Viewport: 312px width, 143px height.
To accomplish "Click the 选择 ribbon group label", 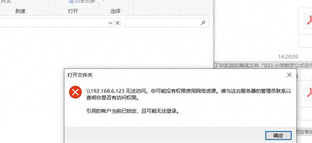I will point(115,11).
